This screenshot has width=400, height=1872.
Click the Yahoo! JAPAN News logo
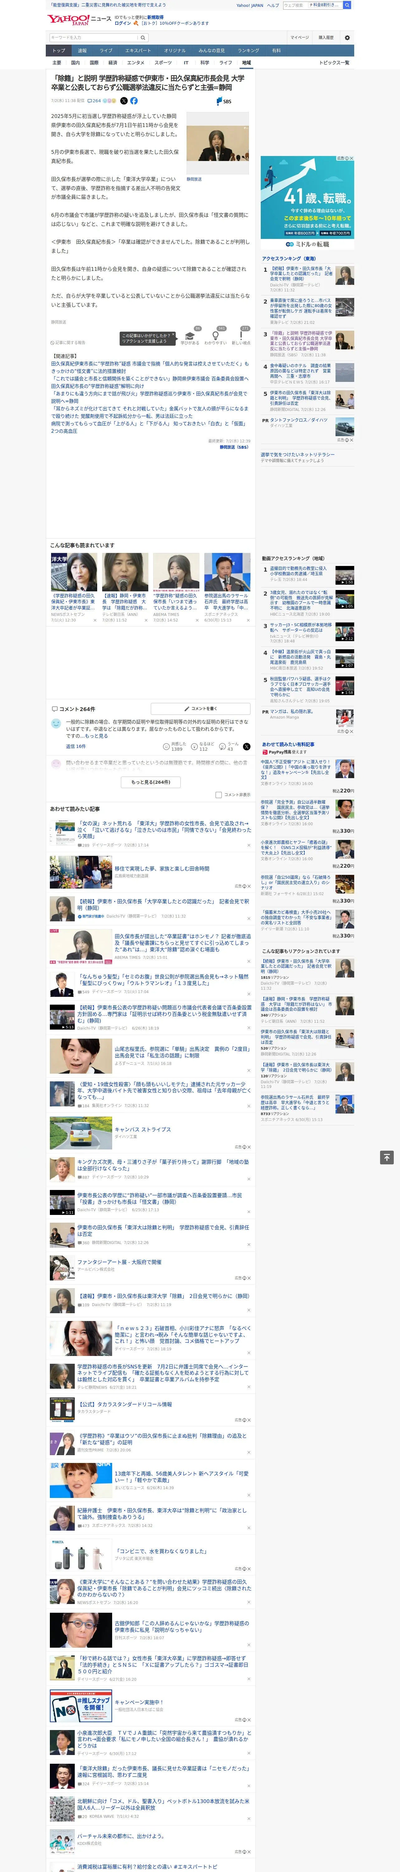[x=79, y=20]
